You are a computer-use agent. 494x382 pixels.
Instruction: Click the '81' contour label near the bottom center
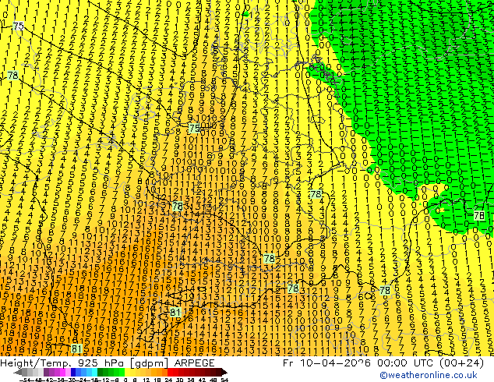(x=175, y=312)
